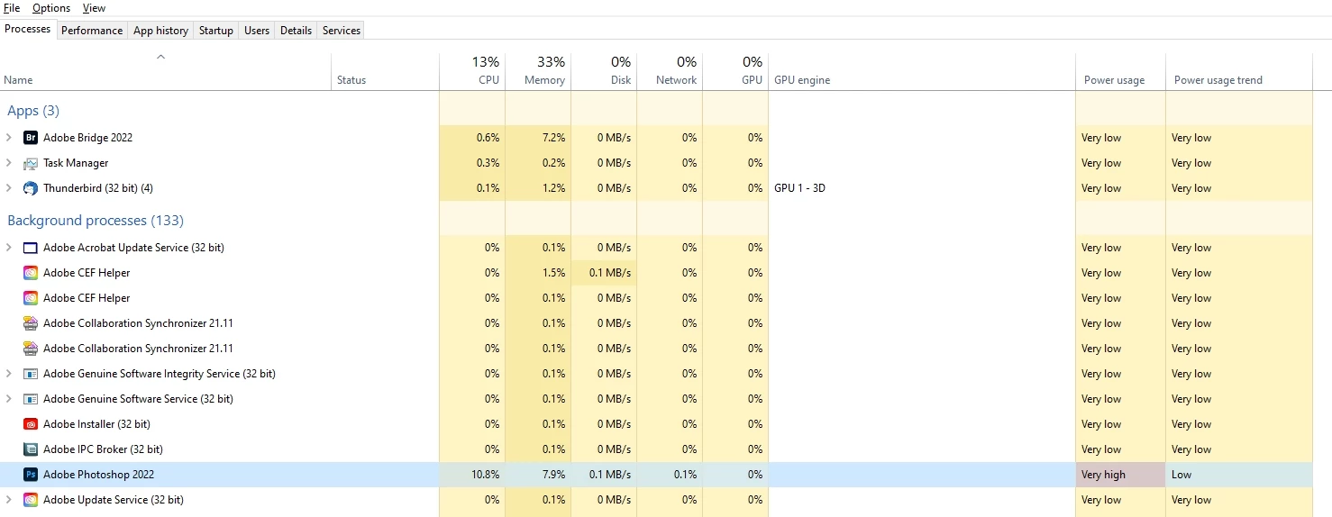Click Task Manager's 0.3% CPU value

coord(488,163)
